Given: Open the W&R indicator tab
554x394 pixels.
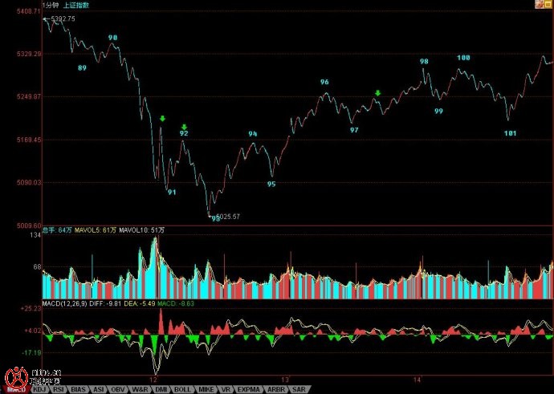Looking at the screenshot, I should tap(140, 389).
